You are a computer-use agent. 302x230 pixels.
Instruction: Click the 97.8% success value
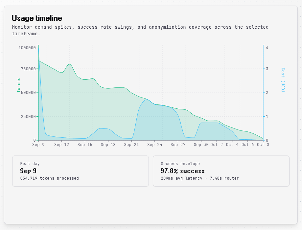pos(182,171)
